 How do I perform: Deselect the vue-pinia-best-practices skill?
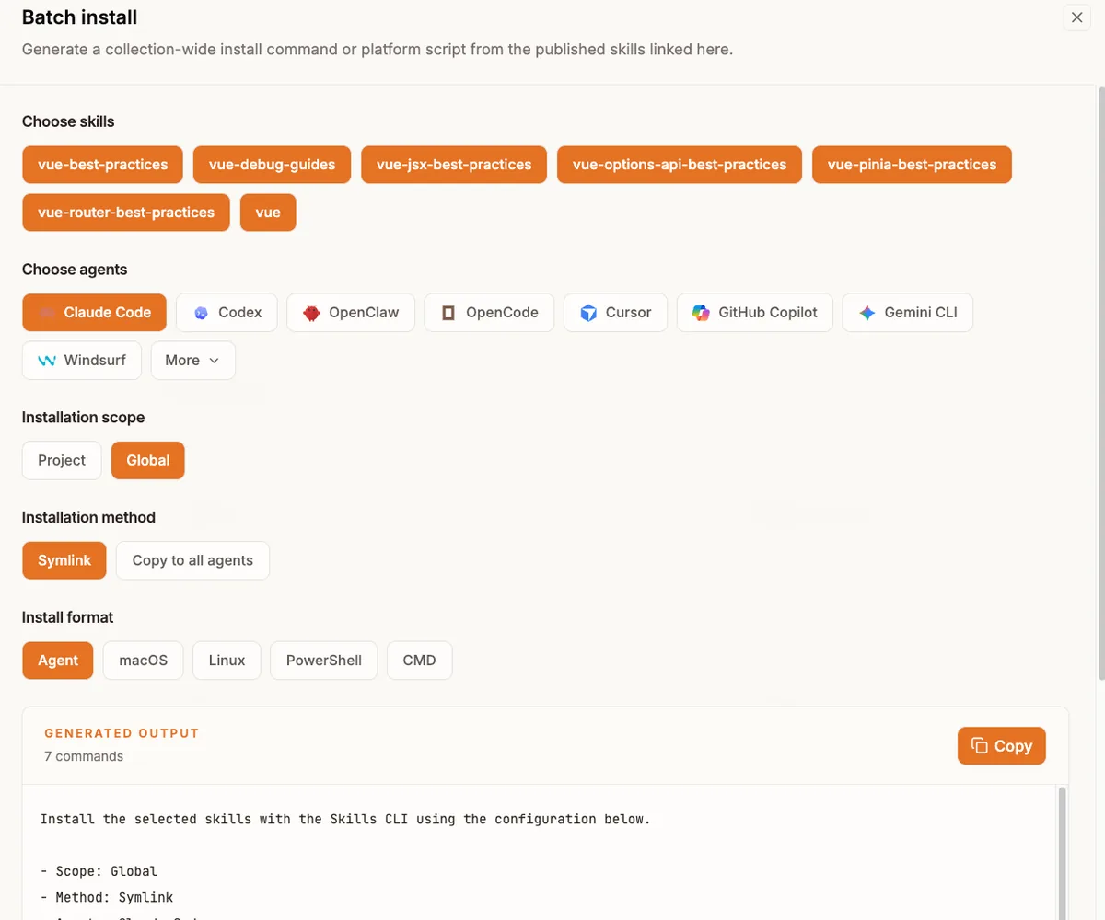[911, 165]
